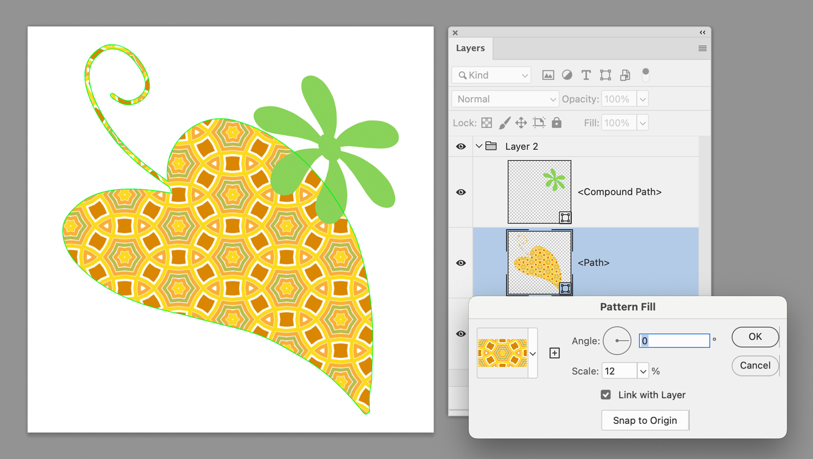Open the blend mode dropdown showing Normal
813x459 pixels.
point(504,99)
